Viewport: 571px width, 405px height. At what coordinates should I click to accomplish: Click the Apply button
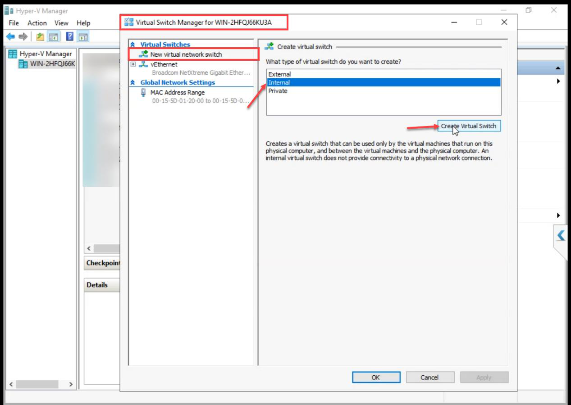484,378
